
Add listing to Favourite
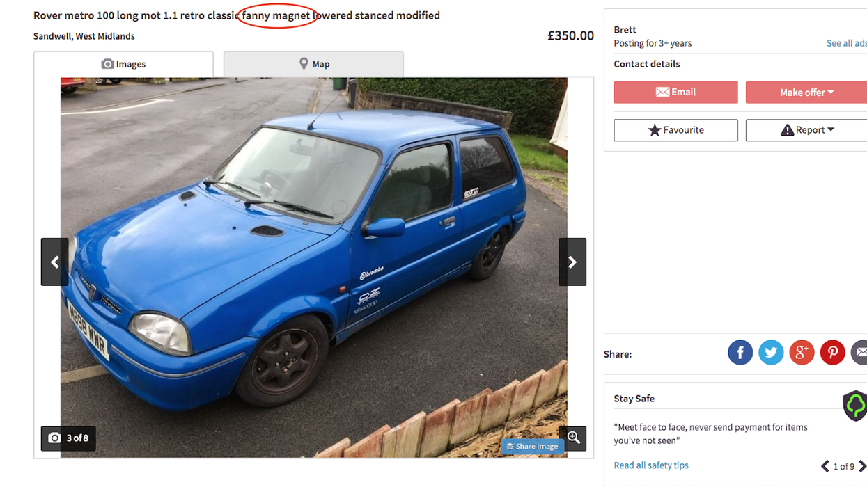click(675, 130)
